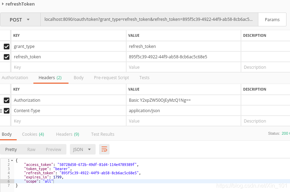The height and width of the screenshot is (192, 290).
Task: Toggle the line wrap icon
Action: [x=104, y=149]
